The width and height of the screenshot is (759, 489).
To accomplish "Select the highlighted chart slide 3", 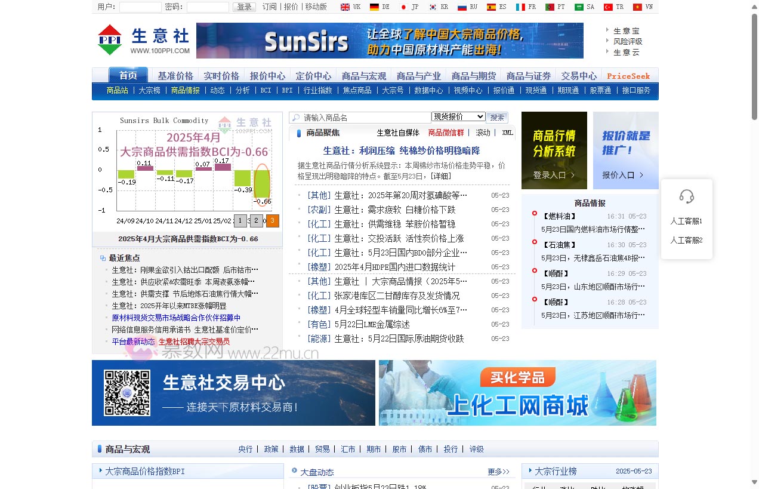I will pyautogui.click(x=273, y=221).
